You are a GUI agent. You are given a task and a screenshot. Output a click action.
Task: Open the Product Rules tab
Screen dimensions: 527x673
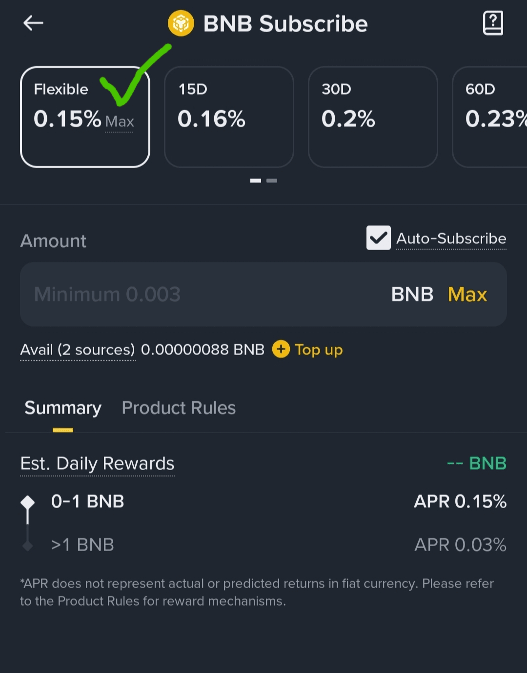pos(179,408)
